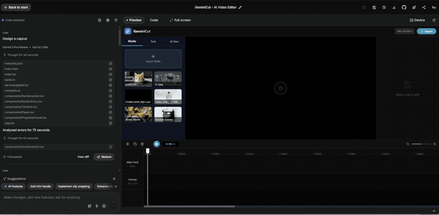Click the duplicate clip icon in timeline toolbar

click(x=135, y=144)
